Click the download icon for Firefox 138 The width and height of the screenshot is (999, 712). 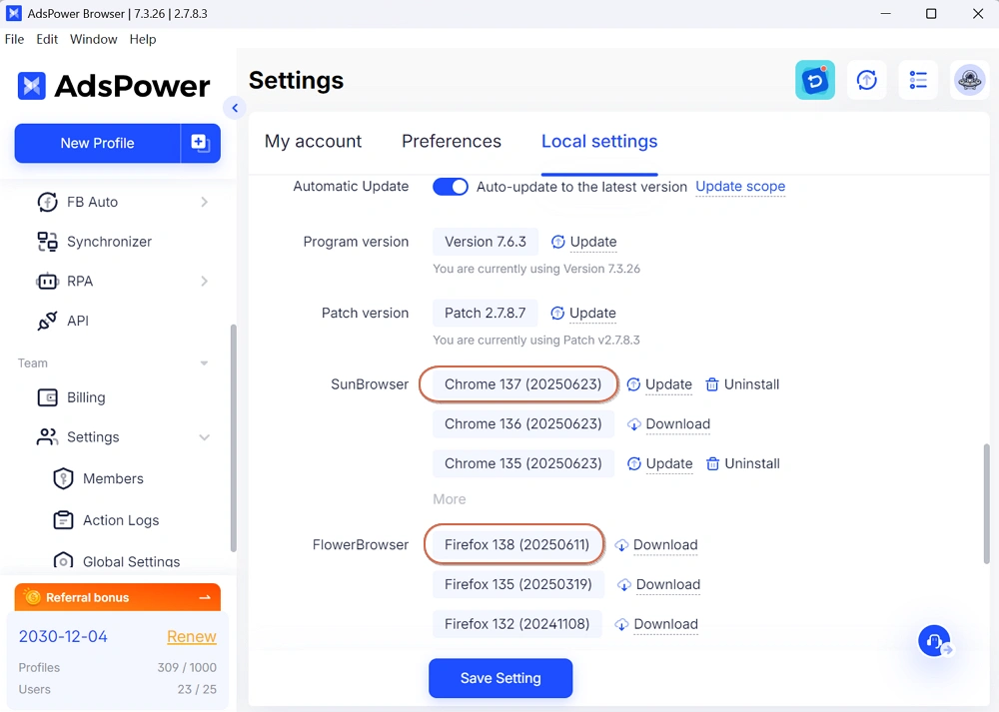point(621,545)
